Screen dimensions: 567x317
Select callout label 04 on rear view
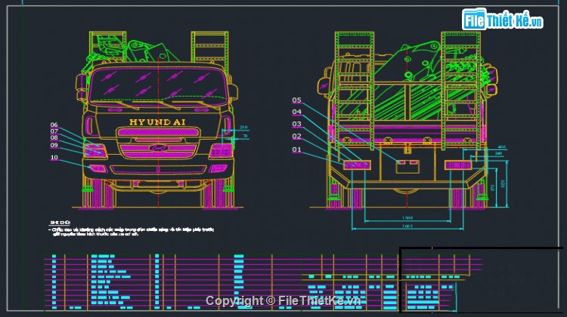296,112
